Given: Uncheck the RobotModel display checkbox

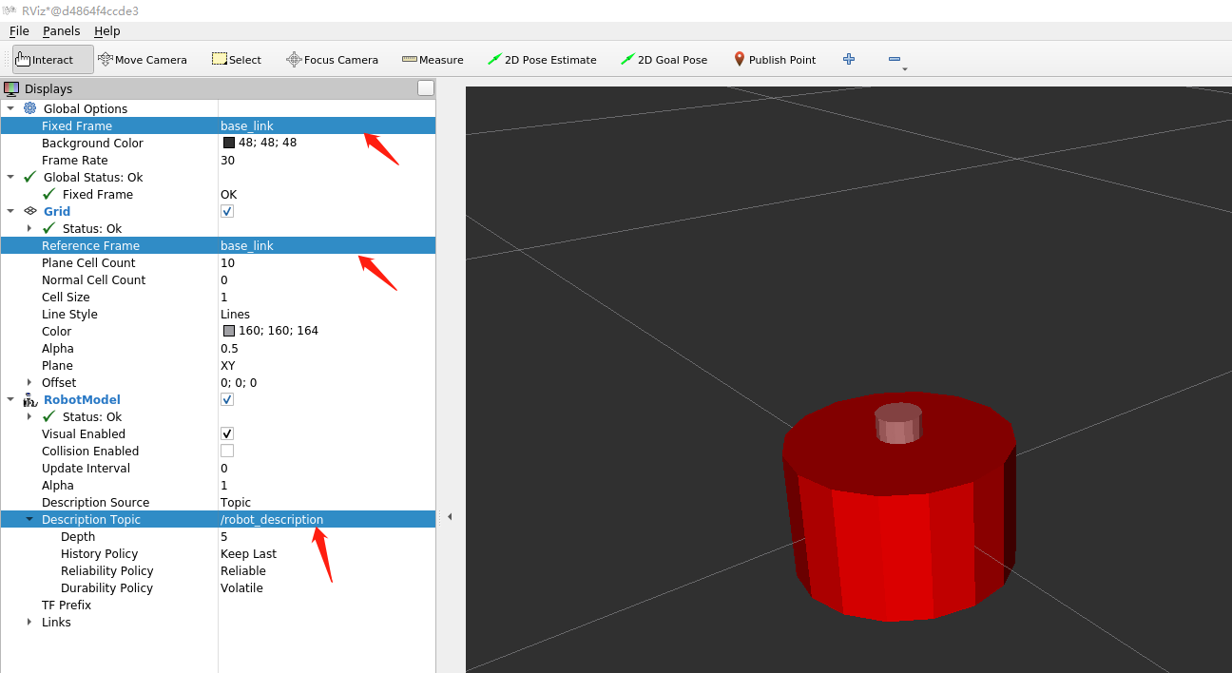Looking at the screenshot, I should (227, 399).
